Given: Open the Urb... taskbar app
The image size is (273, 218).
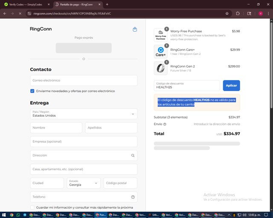Looking at the screenshot, I should point(153,215).
